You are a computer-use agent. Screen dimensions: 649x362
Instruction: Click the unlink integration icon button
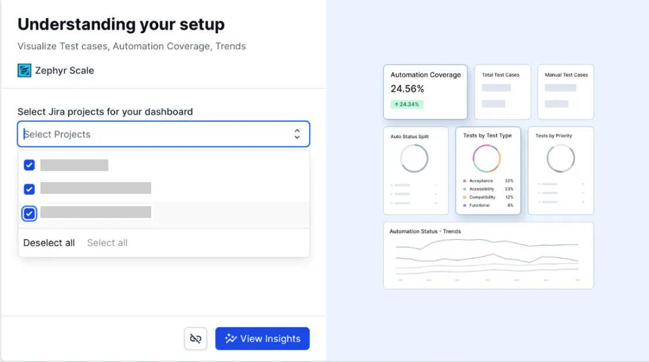click(196, 339)
